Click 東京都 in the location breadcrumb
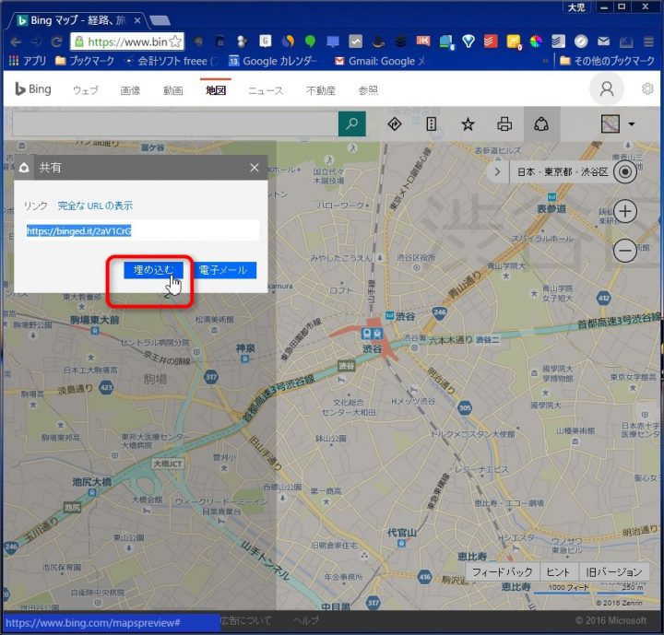Image resolution: width=664 pixels, height=635 pixels. coord(558,171)
